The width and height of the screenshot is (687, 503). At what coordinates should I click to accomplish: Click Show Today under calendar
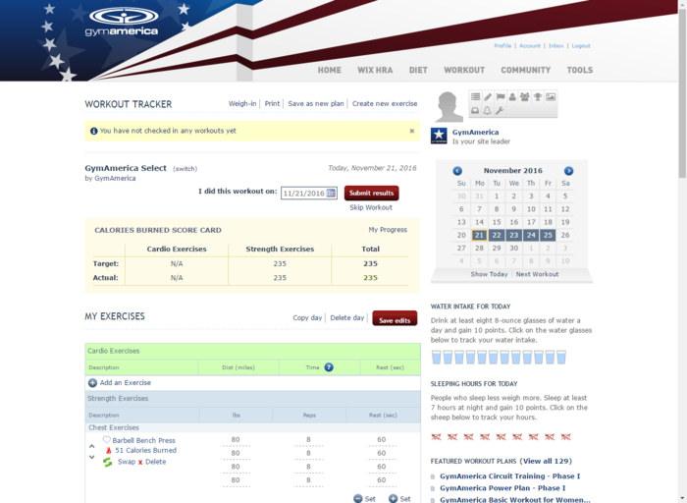coord(489,274)
